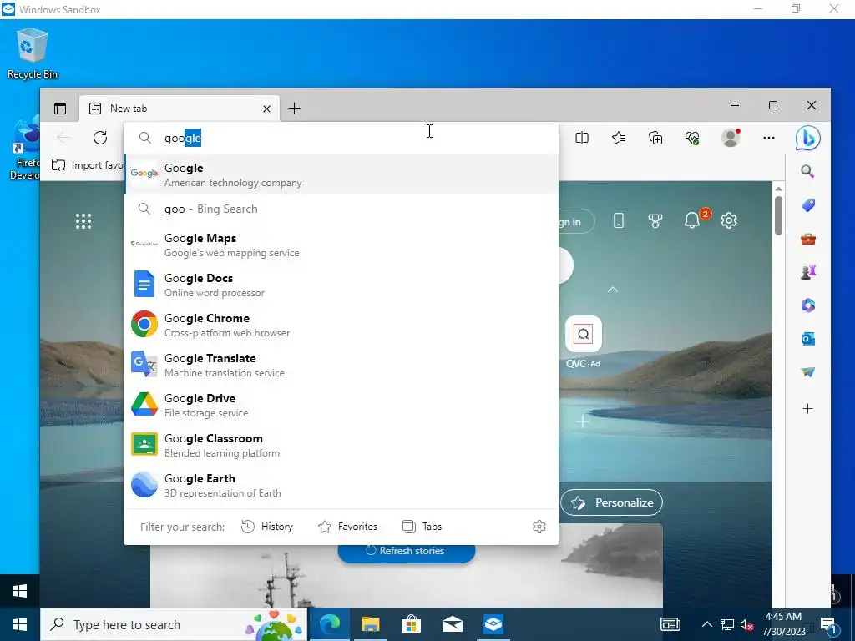The image size is (855, 641).
Task: Open Windows Sandbox icon in taskbar
Action: (x=493, y=624)
